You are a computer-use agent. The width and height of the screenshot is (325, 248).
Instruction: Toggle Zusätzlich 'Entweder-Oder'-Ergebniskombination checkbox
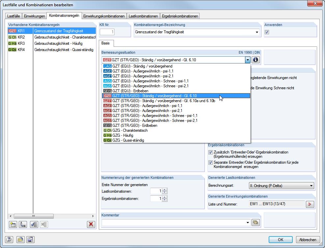(210, 152)
